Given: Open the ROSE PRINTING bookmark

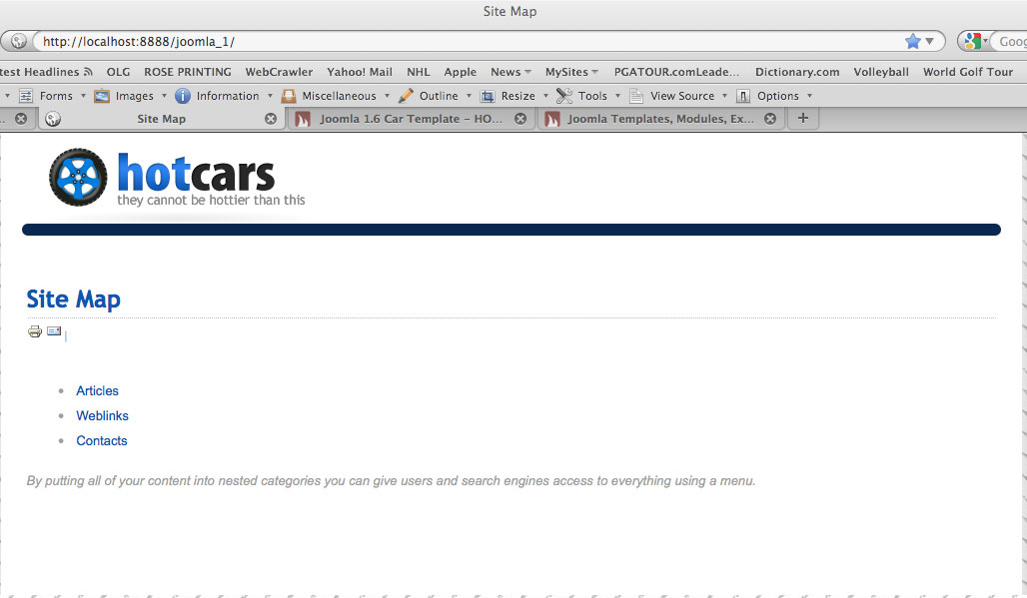Looking at the screenshot, I should 188,72.
